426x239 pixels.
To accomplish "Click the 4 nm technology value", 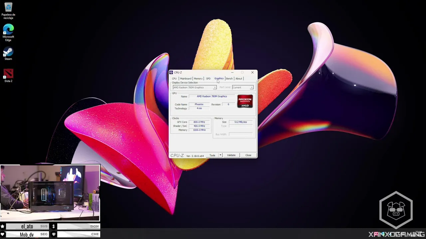I will click(x=199, y=108).
